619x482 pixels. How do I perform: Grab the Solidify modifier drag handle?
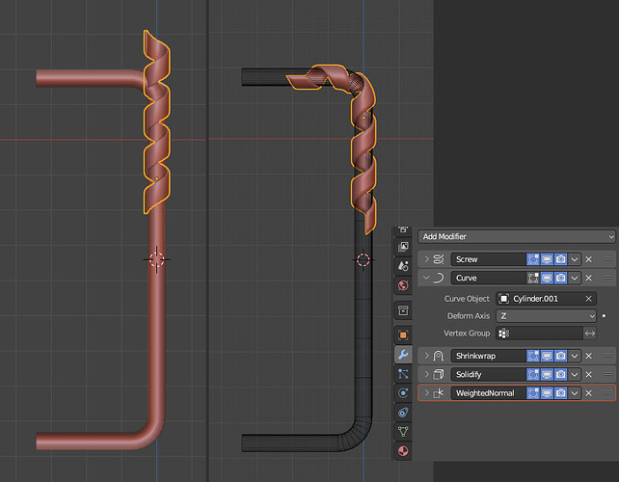608,374
